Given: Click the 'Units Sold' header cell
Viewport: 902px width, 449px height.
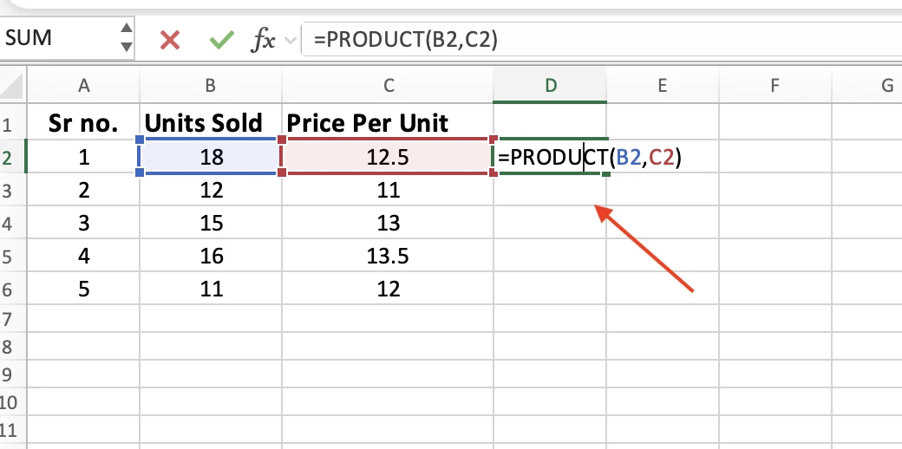Looking at the screenshot, I should tap(211, 123).
